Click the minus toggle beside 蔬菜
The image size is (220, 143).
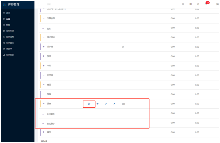(43, 29)
